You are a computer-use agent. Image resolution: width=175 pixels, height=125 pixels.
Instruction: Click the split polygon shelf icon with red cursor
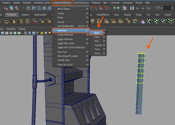click(x=106, y=21)
